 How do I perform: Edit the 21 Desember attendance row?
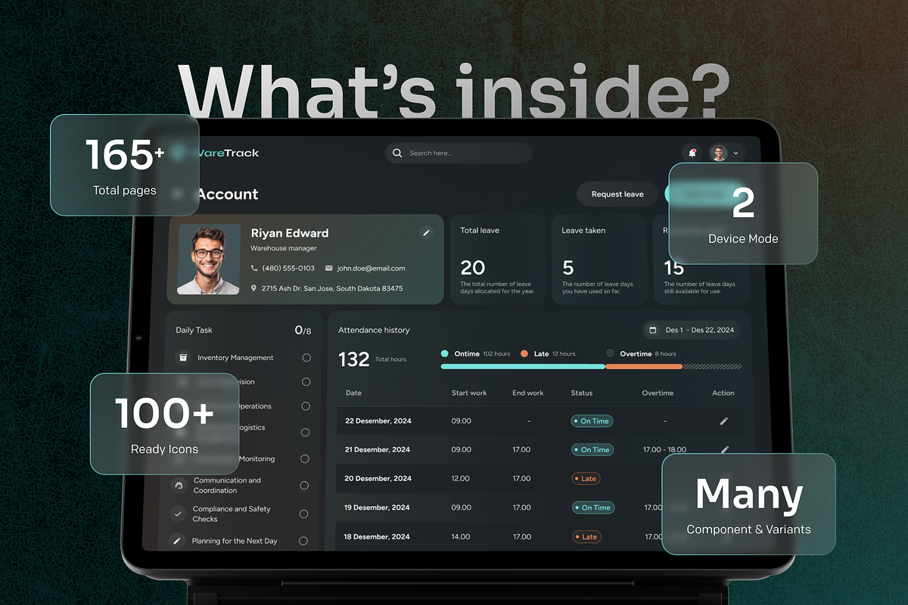coord(724,450)
